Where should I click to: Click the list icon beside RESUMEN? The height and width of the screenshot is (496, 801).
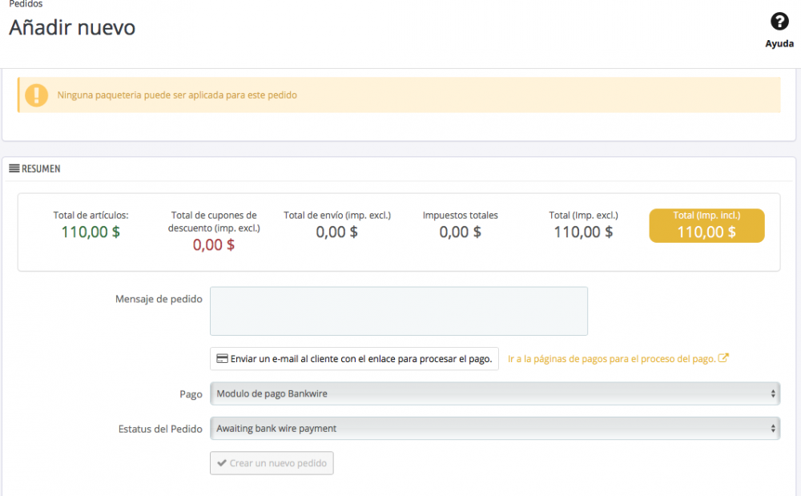pyautogui.click(x=14, y=168)
